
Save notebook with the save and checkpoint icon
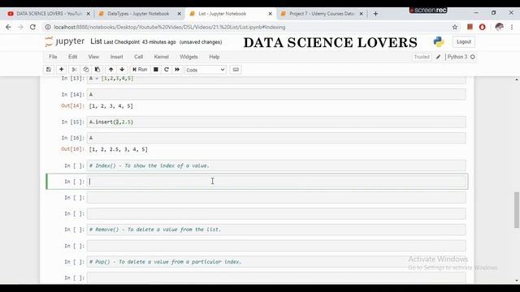coord(49,70)
